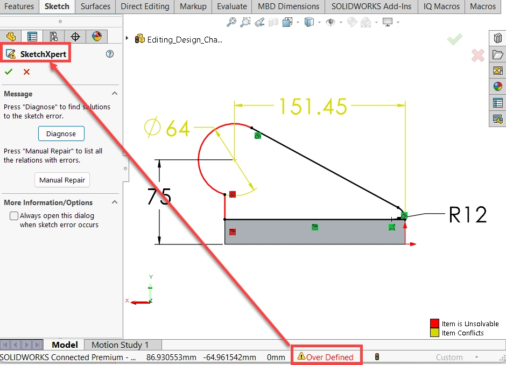Open the ConfigurationManager tab icon
The height and width of the screenshot is (365, 506).
point(54,37)
